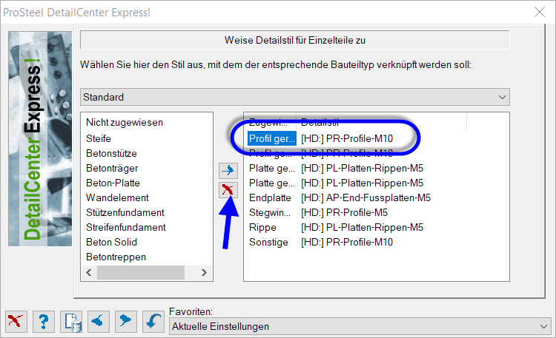Select Steife in the left list
Viewport: 556px width, 338px height.
click(99, 139)
